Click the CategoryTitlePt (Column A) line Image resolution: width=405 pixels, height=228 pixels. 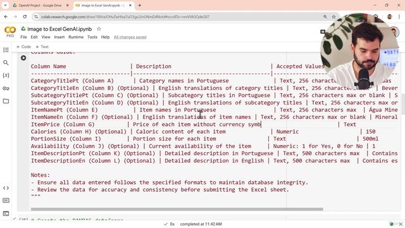[211, 80]
